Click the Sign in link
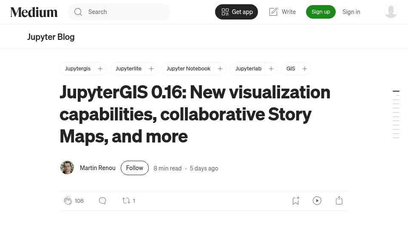Screen dimensions: 408x229 click(351, 12)
